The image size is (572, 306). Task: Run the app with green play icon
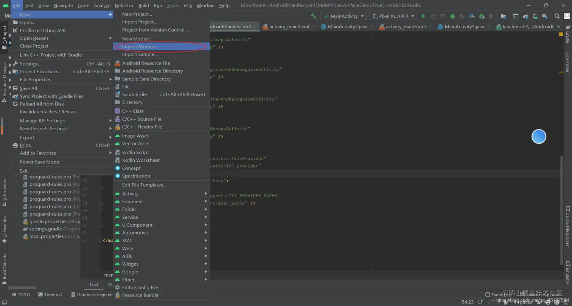423,16
